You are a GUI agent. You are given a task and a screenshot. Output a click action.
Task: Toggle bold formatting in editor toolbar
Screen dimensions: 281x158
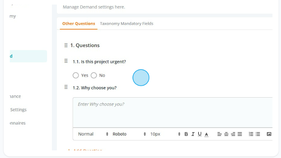(186, 134)
